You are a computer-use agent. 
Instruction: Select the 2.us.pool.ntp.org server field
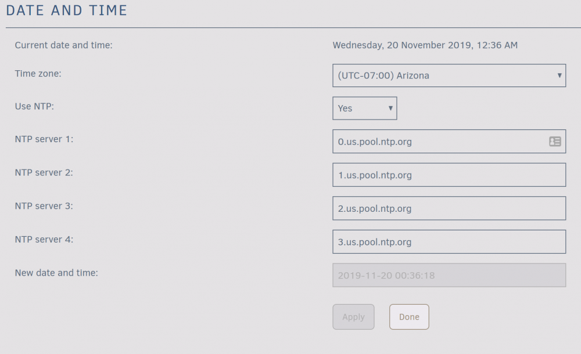tap(449, 208)
